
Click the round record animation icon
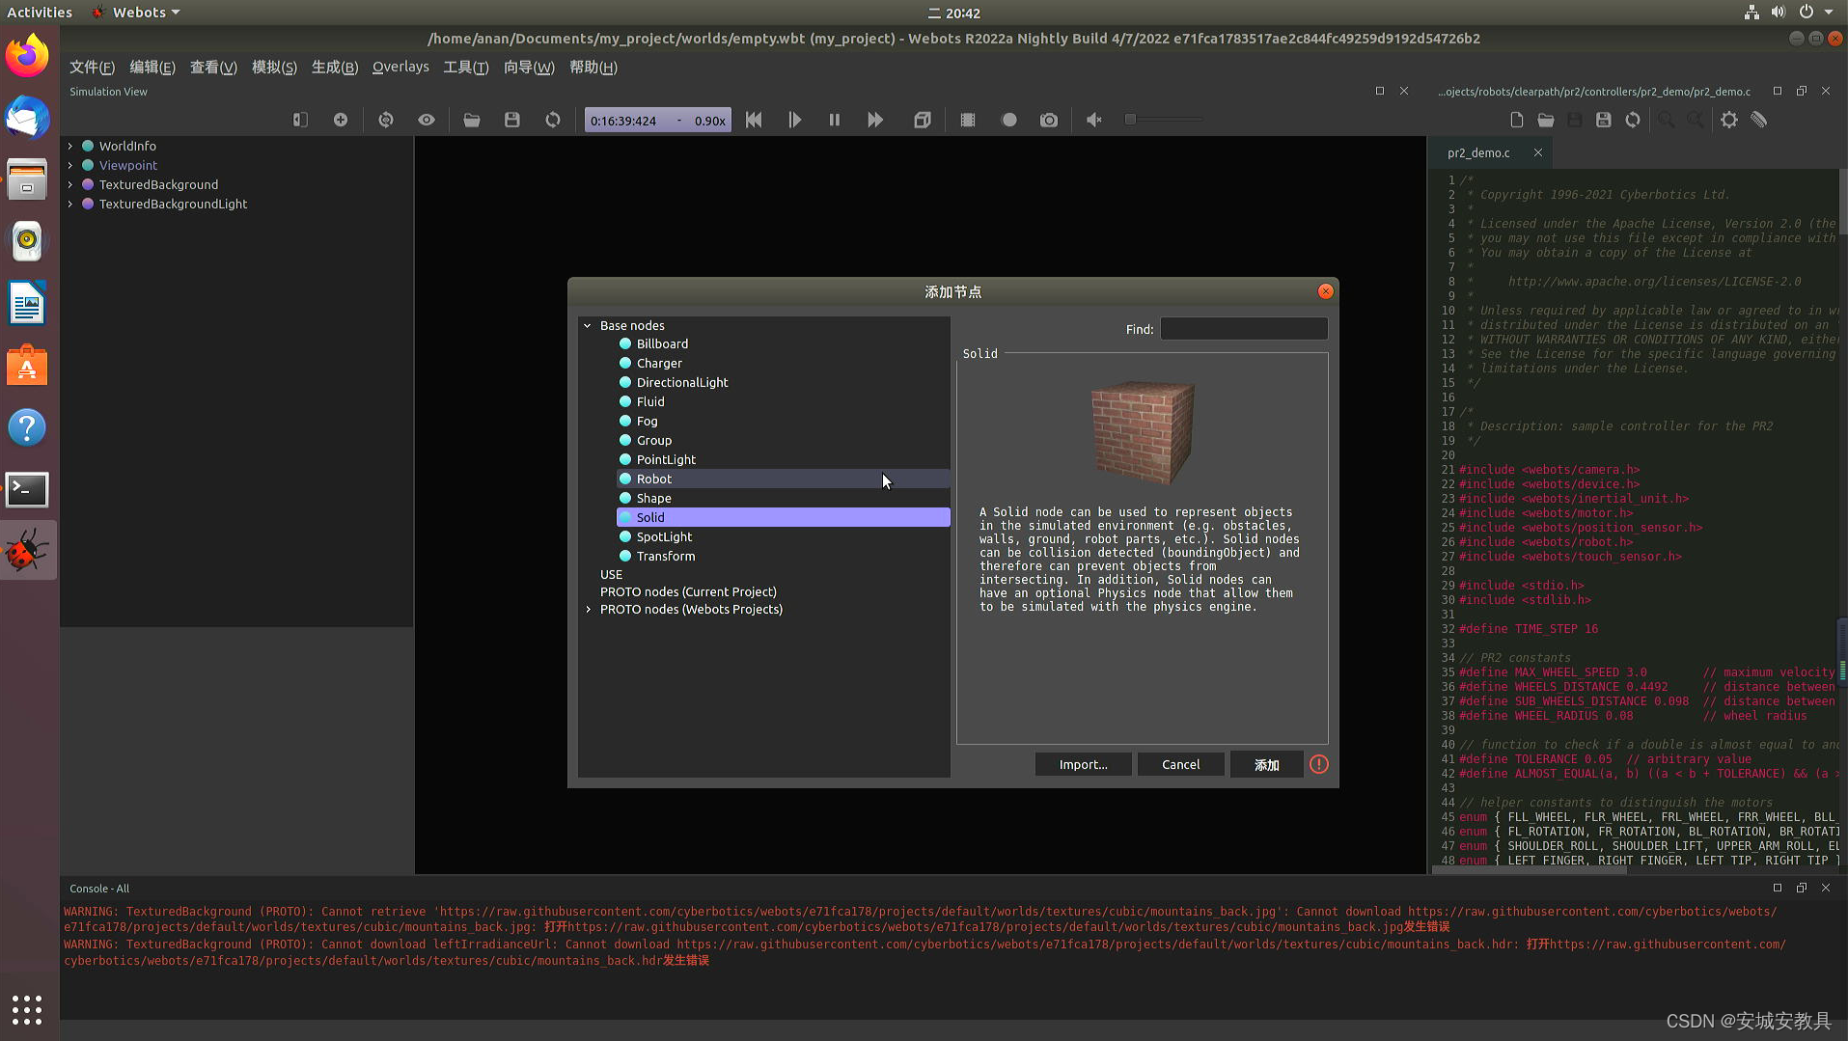pyautogui.click(x=1009, y=120)
